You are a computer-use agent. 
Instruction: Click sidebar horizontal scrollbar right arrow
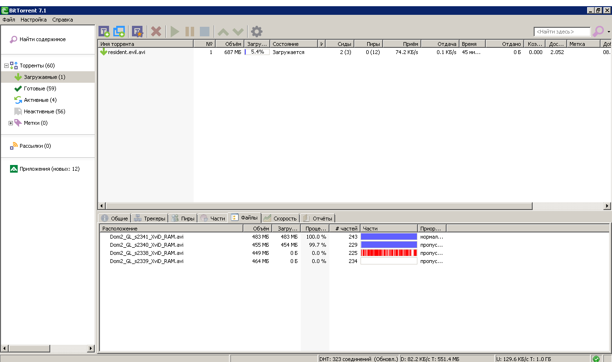[91, 349]
